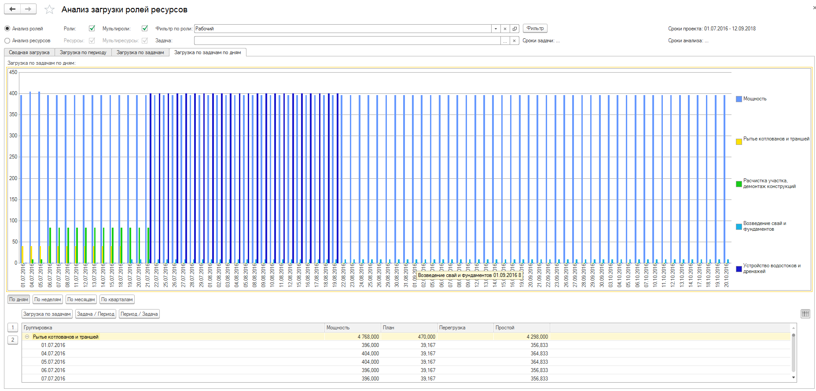This screenshot has height=391, width=816.
Task: Toggle the Роли checkbox
Action: [92, 28]
